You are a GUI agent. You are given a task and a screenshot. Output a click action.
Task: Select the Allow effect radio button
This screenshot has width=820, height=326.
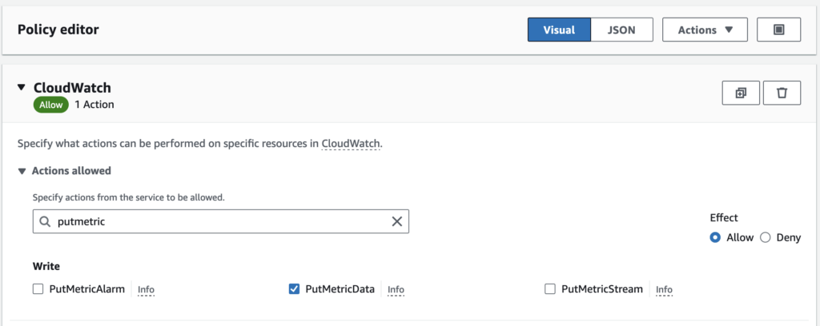click(715, 237)
